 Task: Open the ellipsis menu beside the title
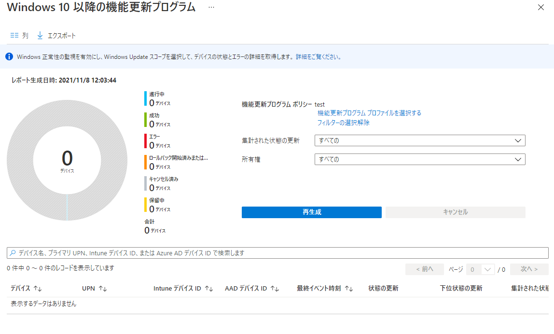pos(211,7)
